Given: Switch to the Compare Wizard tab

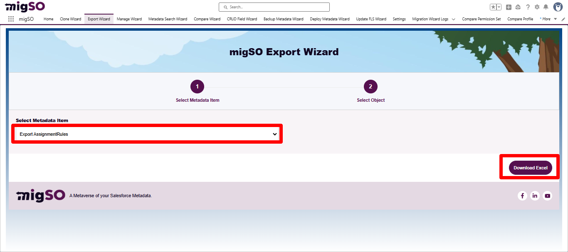Looking at the screenshot, I should coord(207,19).
